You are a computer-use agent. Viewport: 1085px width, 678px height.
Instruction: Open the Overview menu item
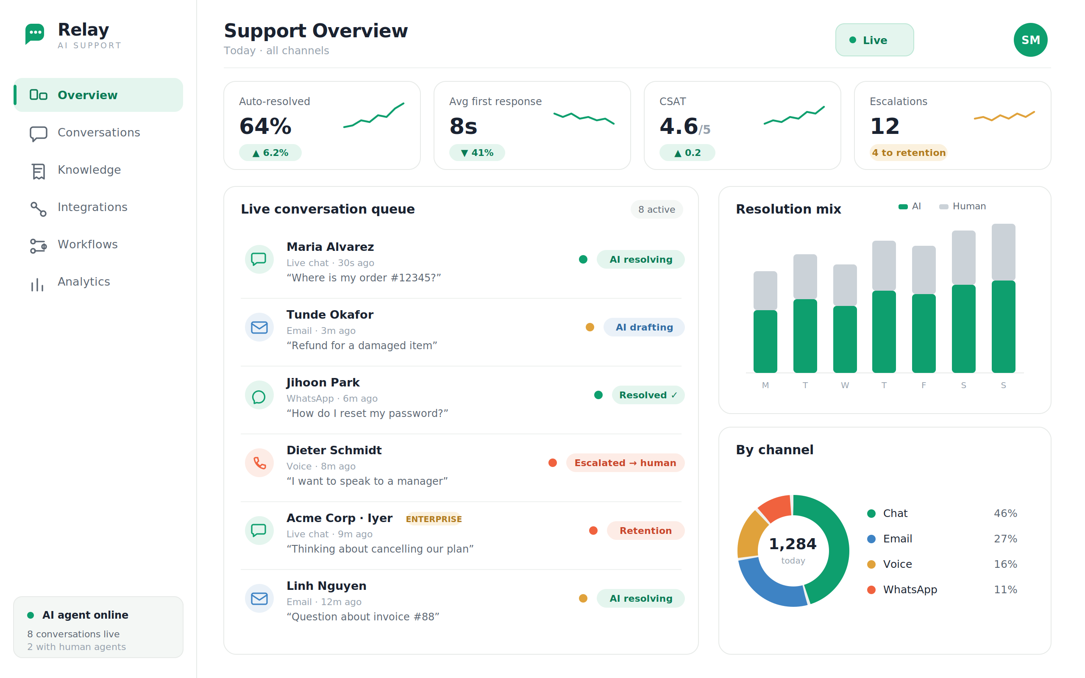(98, 95)
